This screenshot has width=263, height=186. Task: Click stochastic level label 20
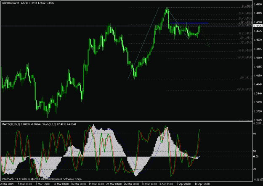pyautogui.click(x=255, y=169)
